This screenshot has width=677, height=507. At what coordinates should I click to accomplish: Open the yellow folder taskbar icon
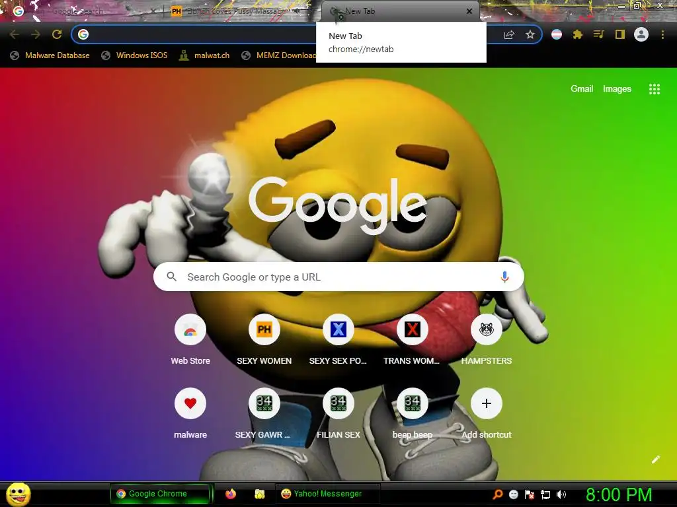tap(259, 494)
